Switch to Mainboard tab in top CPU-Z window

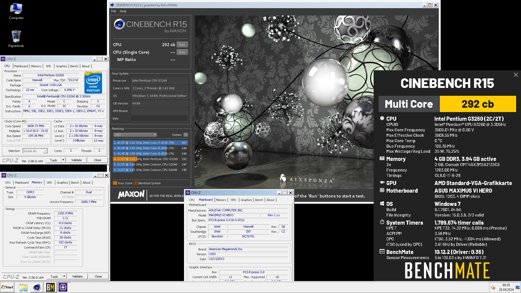click(21, 66)
